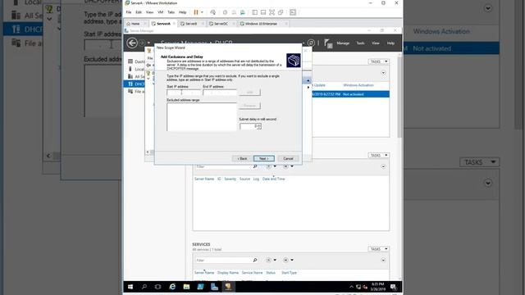Open the VMware File menu
The width and height of the screenshot is (525, 295).
click(x=129, y=12)
